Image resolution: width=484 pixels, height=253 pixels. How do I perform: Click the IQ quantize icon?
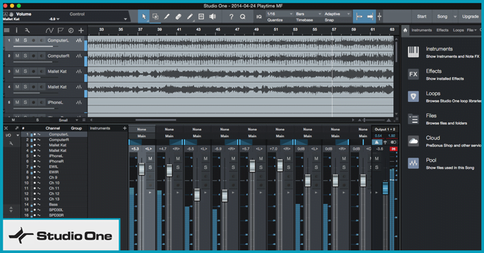point(259,17)
